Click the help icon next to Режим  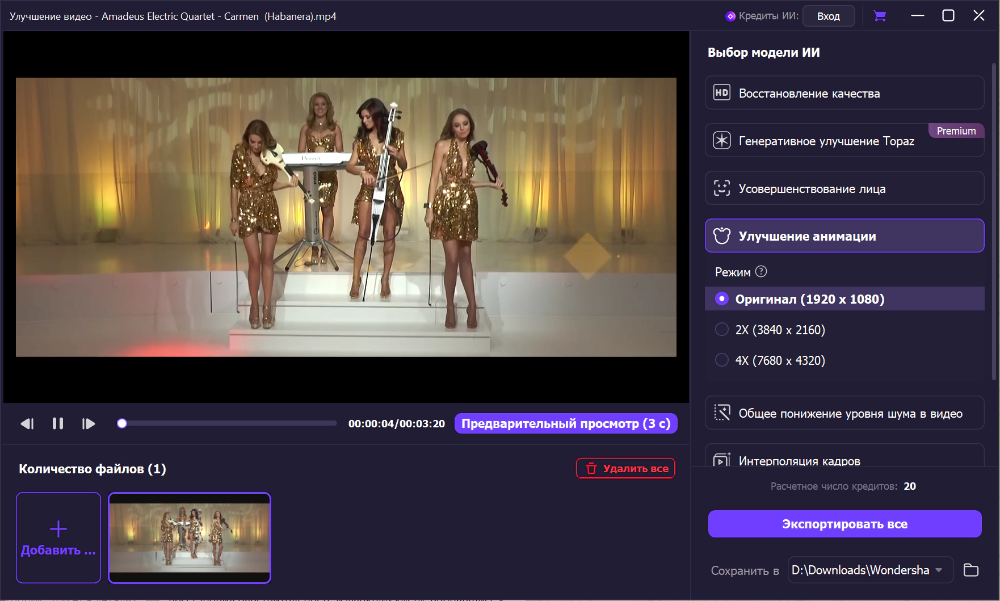[761, 272]
